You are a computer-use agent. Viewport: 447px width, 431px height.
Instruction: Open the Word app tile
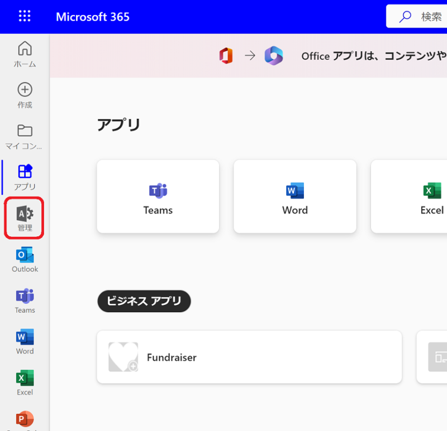294,196
